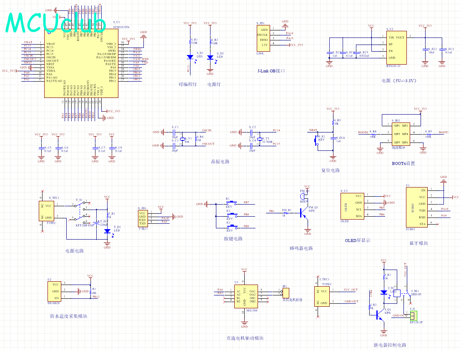461x350 pixels.
Task: Select the J_TEC1 TYPEC output connector
Action: [x=322, y=297]
